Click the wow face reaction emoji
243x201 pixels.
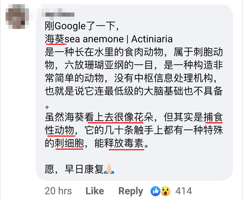(166, 191)
